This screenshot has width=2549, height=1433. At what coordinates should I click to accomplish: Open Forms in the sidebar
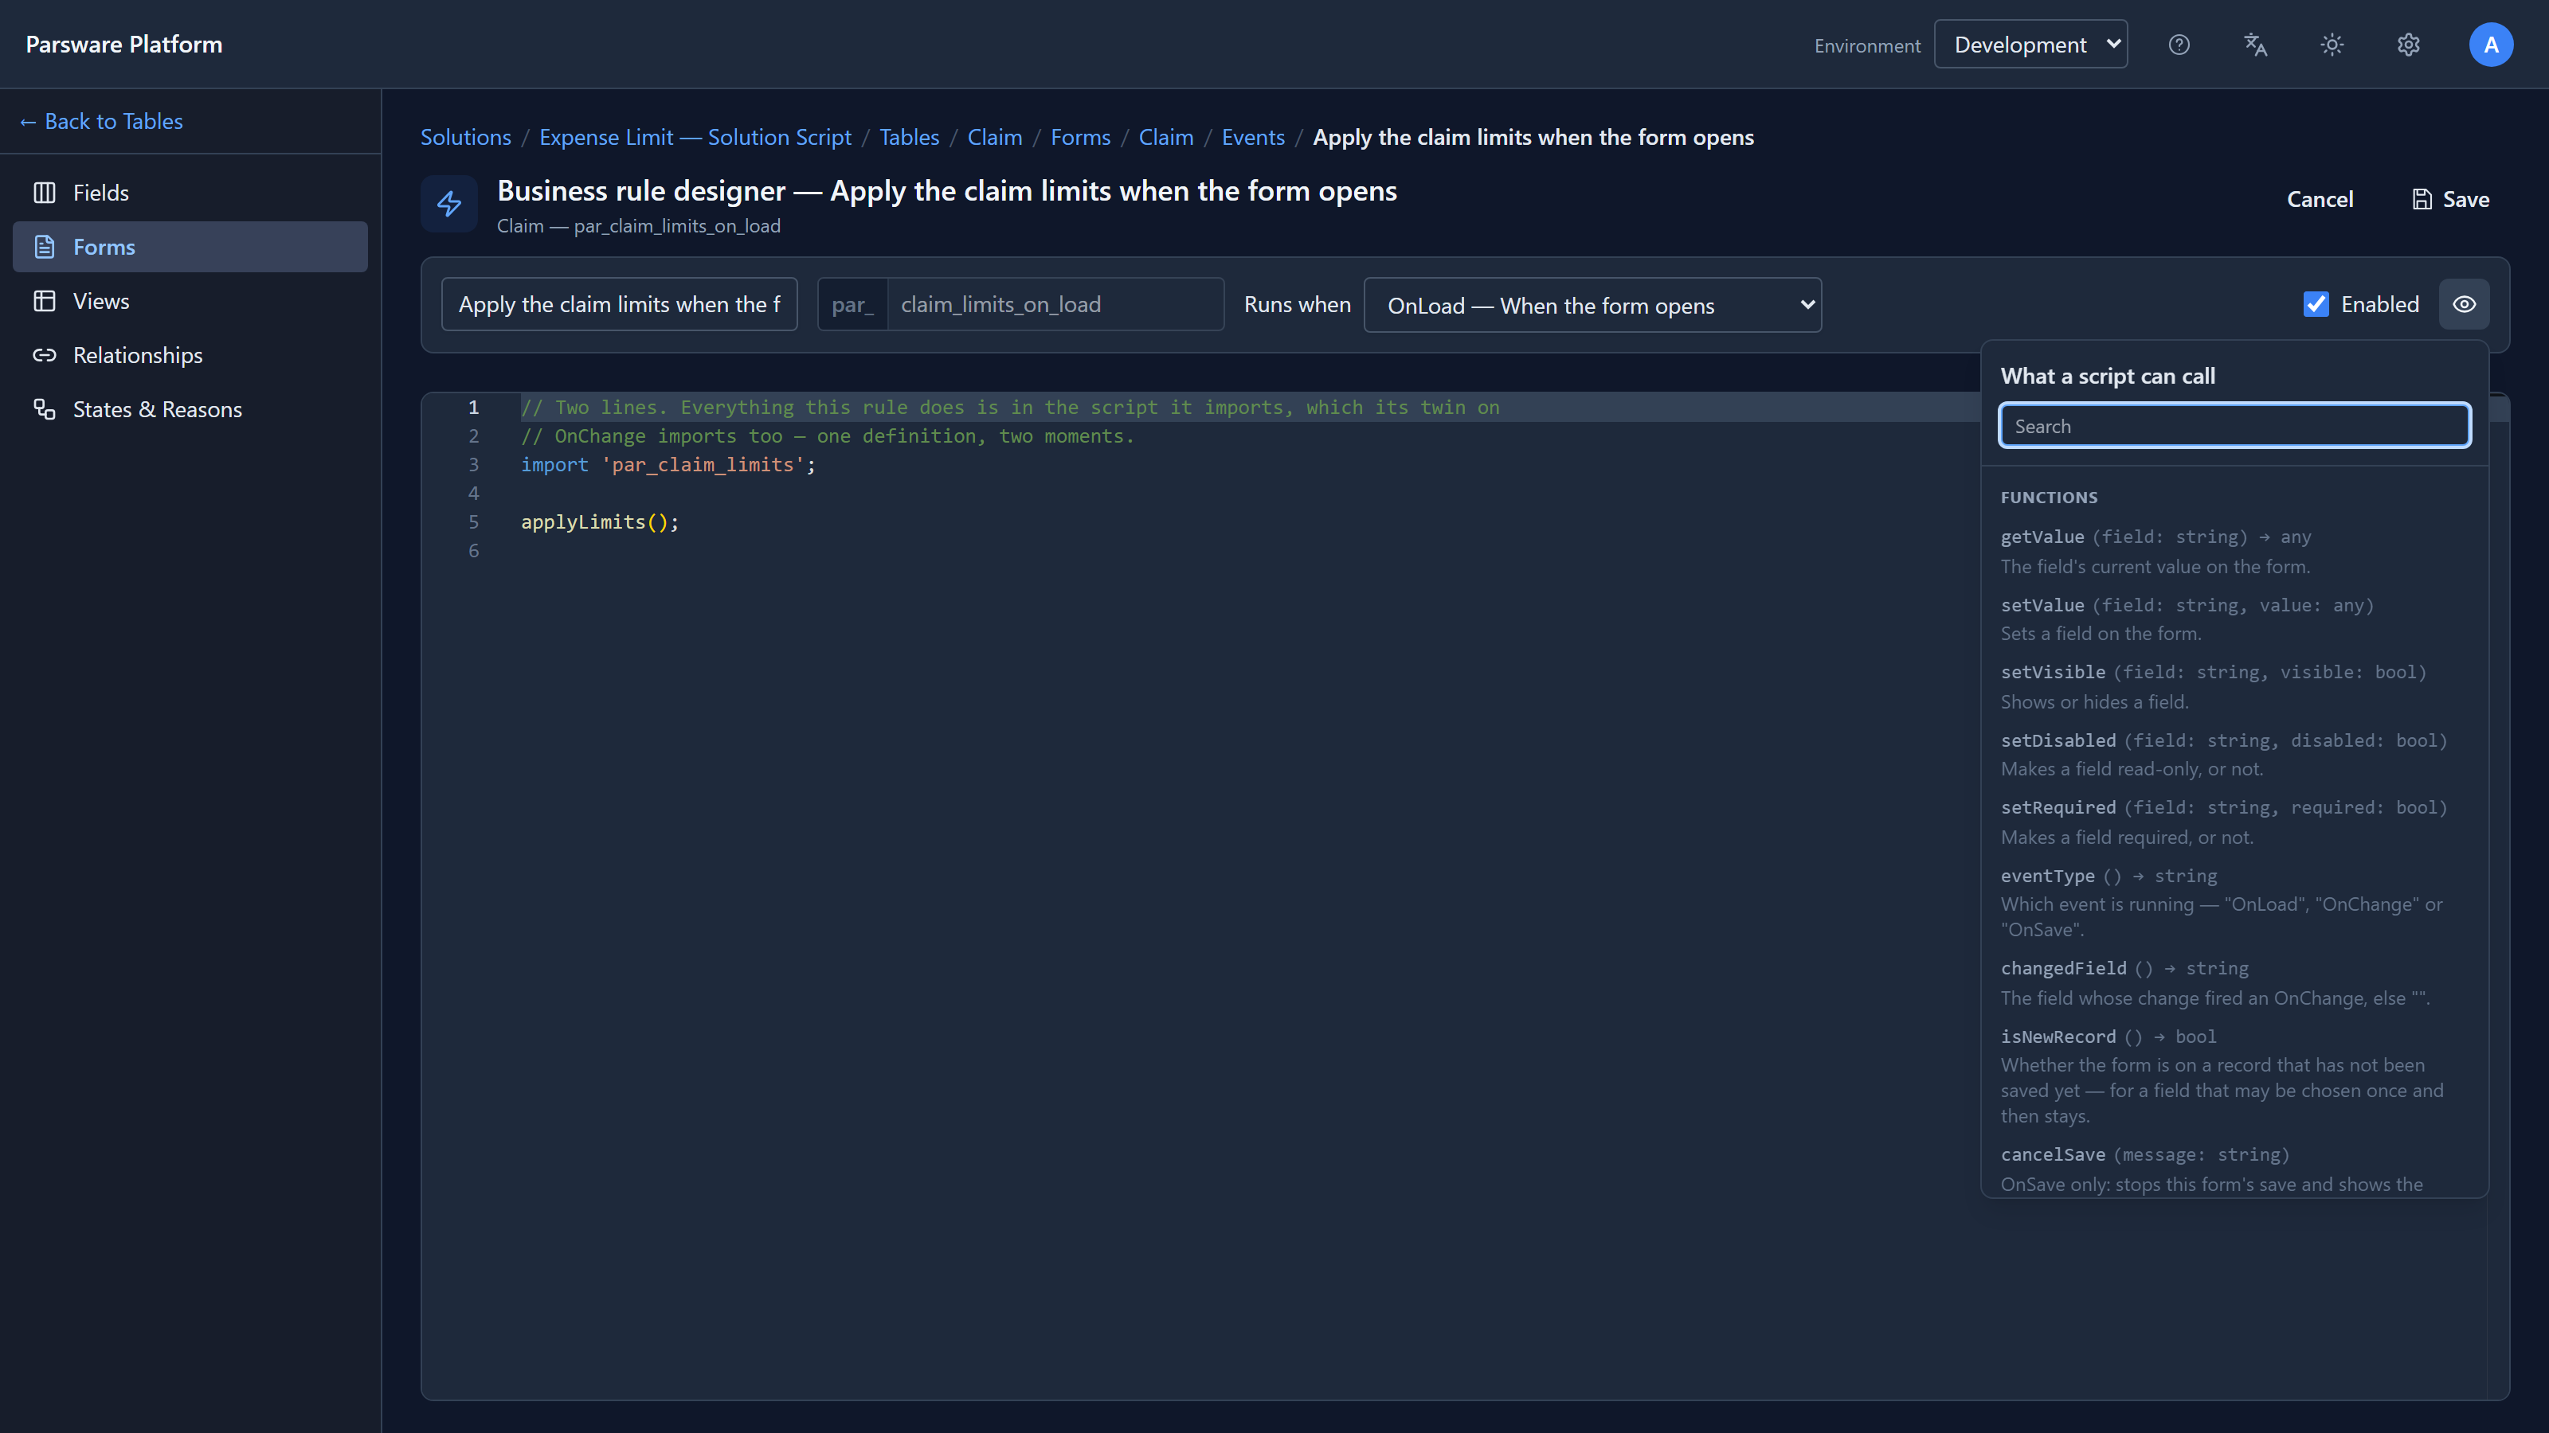[x=190, y=248]
